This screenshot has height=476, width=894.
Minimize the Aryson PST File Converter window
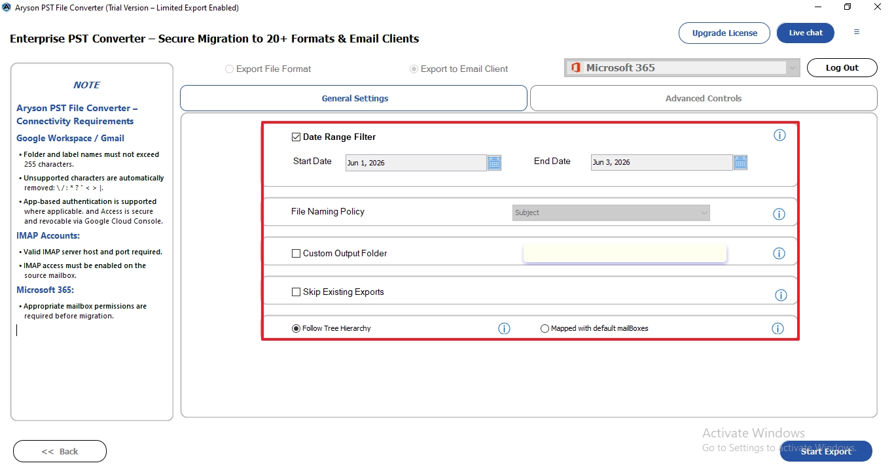(x=818, y=7)
